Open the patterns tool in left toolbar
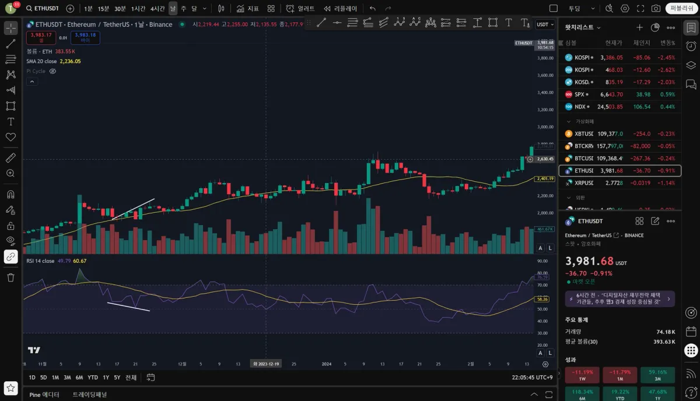This screenshot has height=401, width=700. pyautogui.click(x=10, y=75)
